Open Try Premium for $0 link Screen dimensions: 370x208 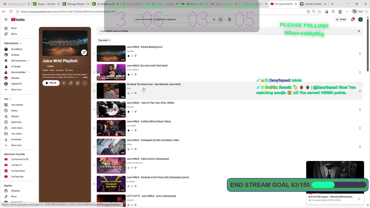[x=20, y=159]
